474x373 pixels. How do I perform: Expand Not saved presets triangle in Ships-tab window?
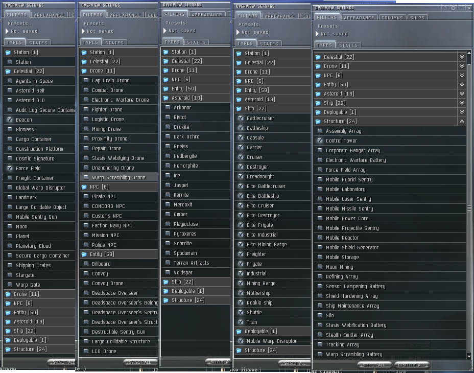(x=317, y=34)
